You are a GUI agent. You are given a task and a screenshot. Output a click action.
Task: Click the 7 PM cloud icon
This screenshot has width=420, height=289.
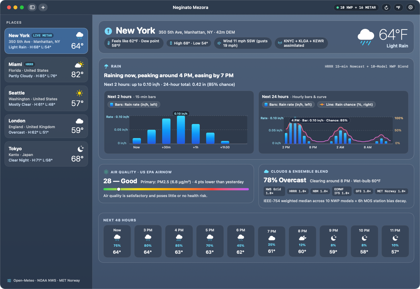click(272, 238)
